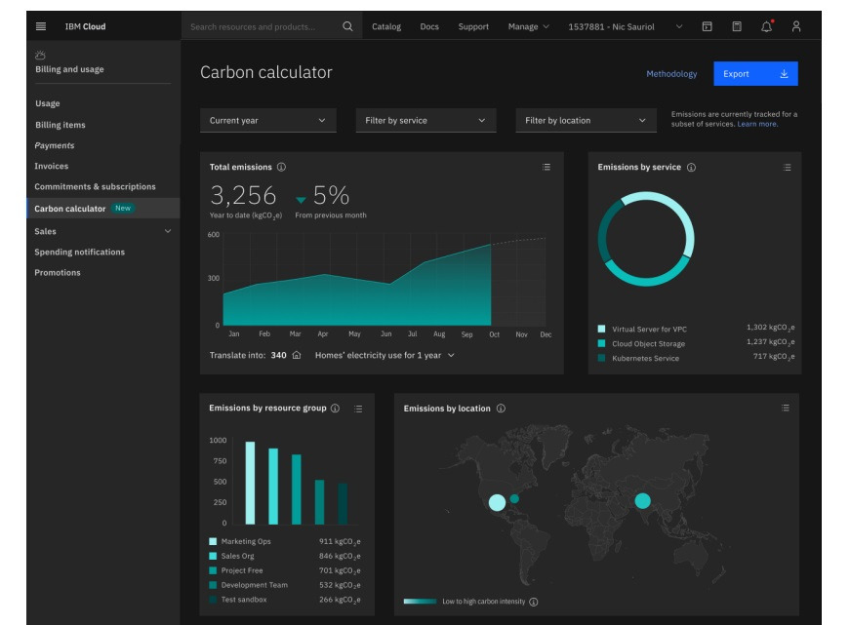Viewport: 850px width, 625px height.
Task: Open Total emissions card options list icon
Action: 546,167
